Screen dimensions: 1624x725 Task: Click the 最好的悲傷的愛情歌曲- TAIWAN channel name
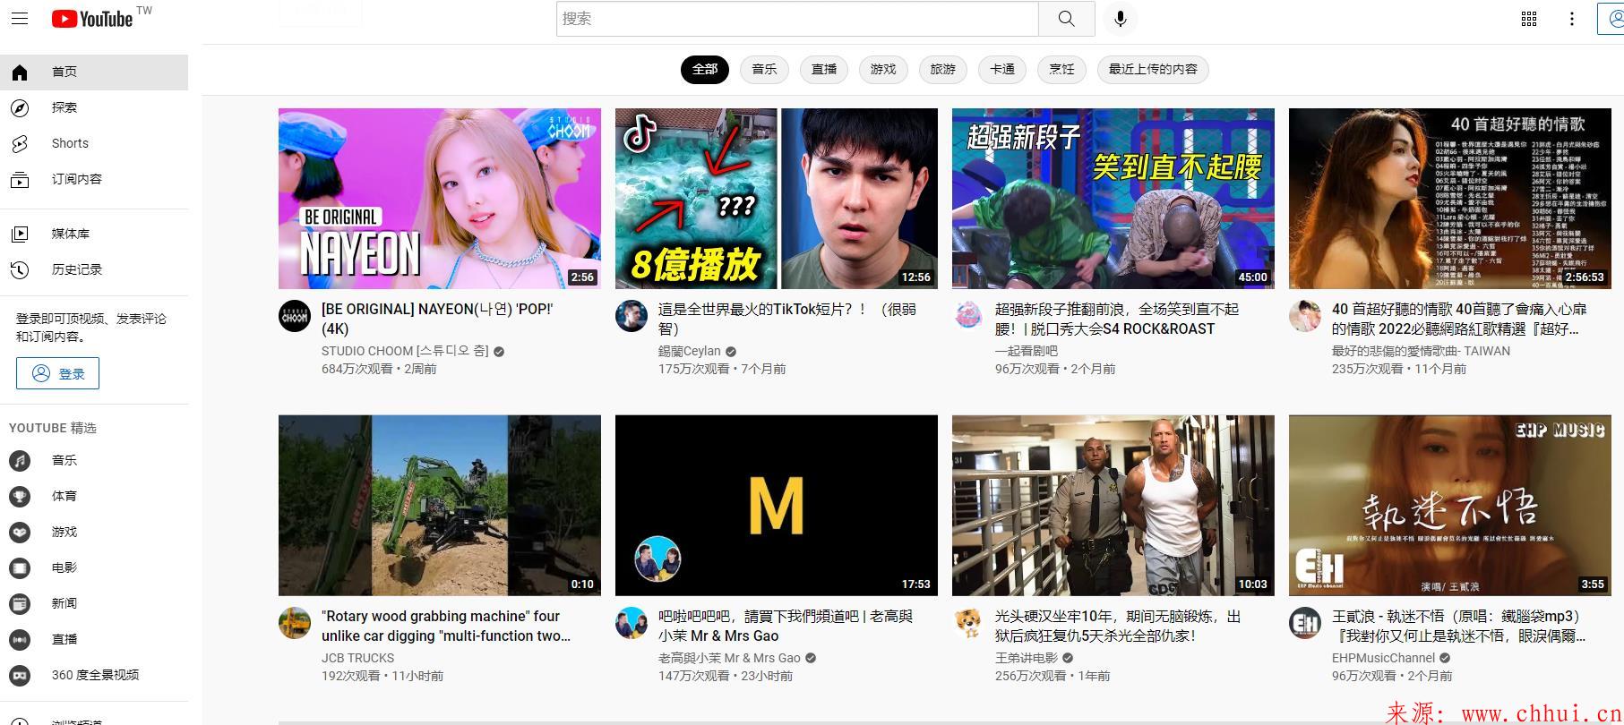pyautogui.click(x=1421, y=351)
